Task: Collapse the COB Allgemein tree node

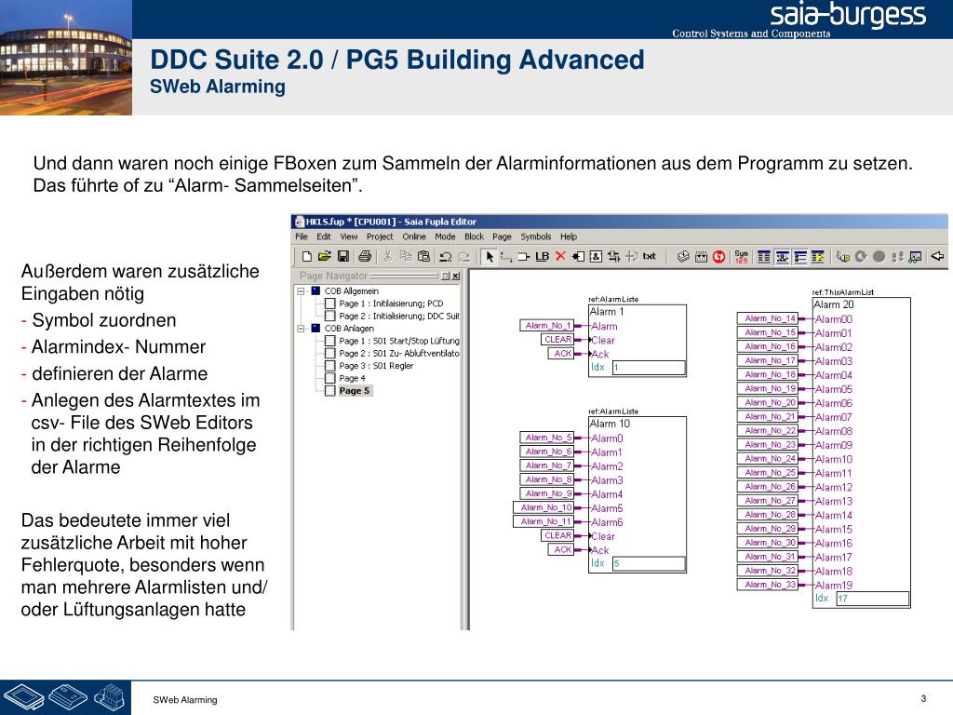Action: (301, 291)
